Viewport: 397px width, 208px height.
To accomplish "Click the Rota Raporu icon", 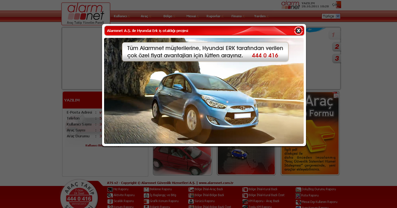I will (x=298, y=196).
